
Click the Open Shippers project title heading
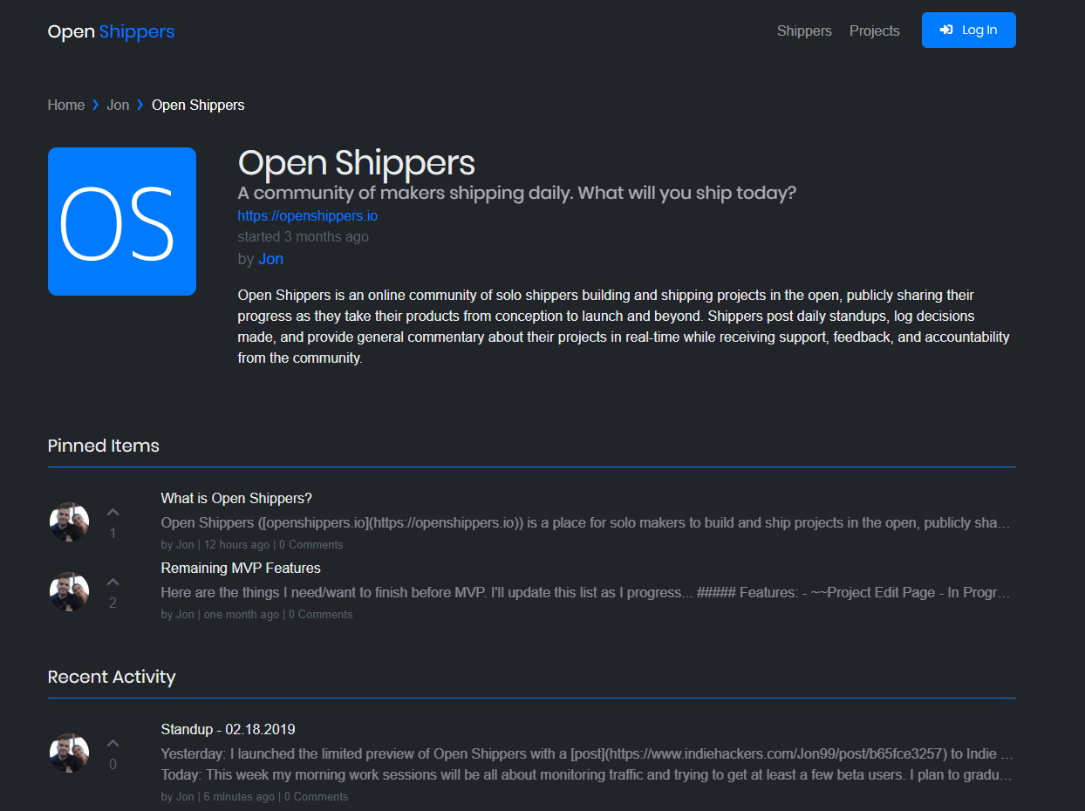(357, 163)
